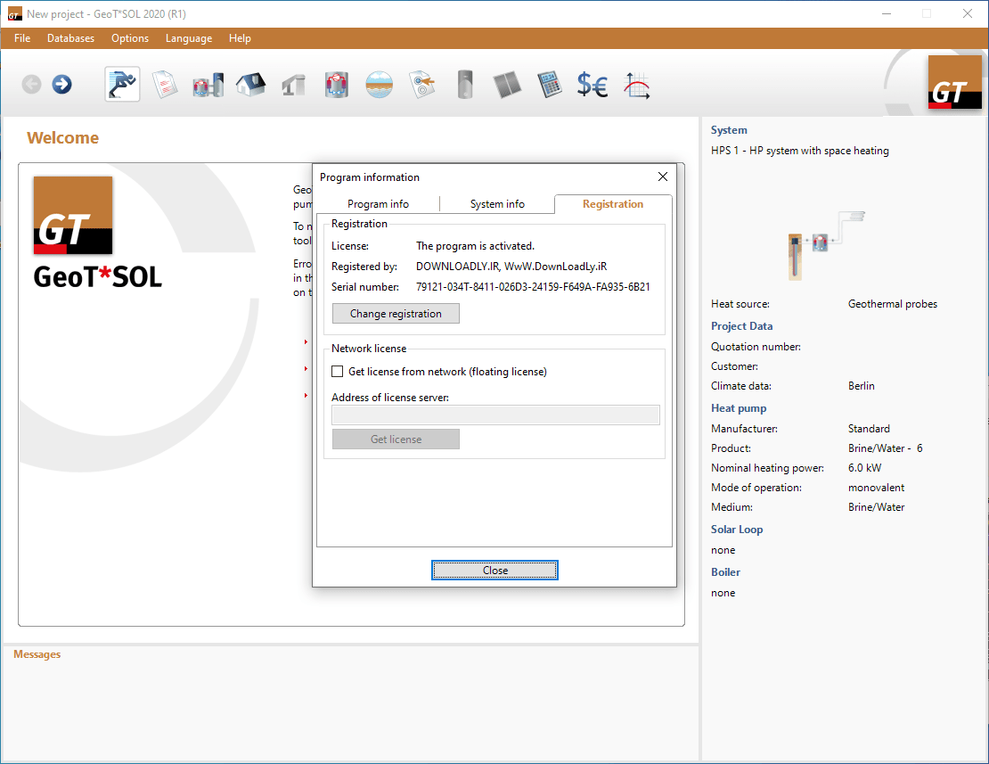The height and width of the screenshot is (764, 989).
Task: Open the Language menu
Action: tap(188, 38)
